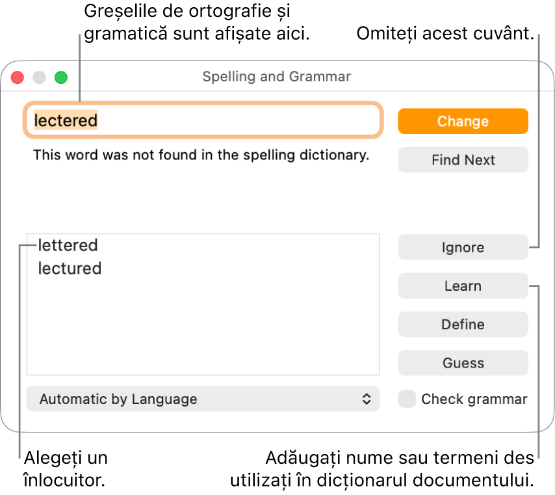555x495 pixels.
Task: Learn the word "lectered"
Action: tap(463, 286)
